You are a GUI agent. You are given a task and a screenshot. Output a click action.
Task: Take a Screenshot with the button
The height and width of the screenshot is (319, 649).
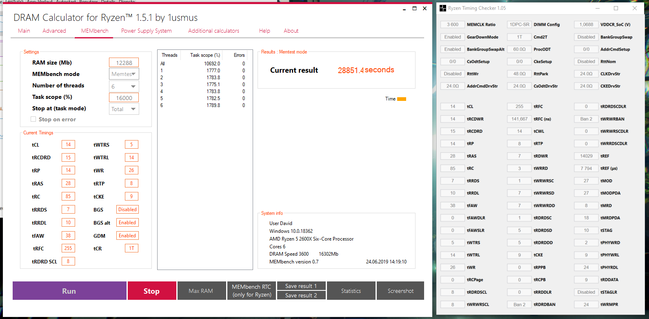(400, 291)
